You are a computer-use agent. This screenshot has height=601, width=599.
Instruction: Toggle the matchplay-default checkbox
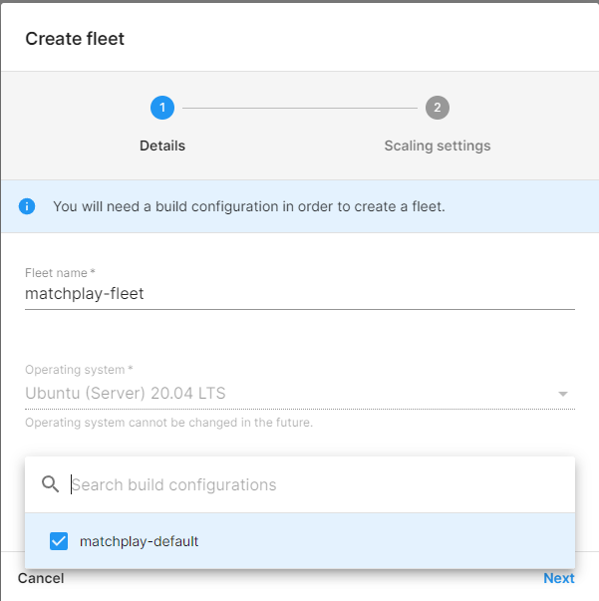[x=59, y=541]
